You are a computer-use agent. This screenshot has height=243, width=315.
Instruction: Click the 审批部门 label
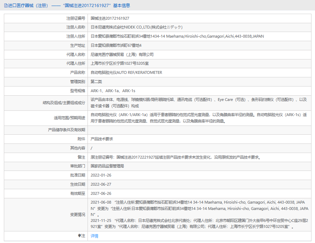point(78,166)
